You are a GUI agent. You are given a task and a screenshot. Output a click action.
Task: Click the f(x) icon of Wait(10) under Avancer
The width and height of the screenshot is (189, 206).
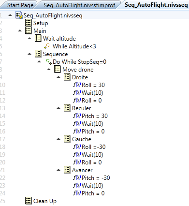pyautogui.click(x=77, y=185)
